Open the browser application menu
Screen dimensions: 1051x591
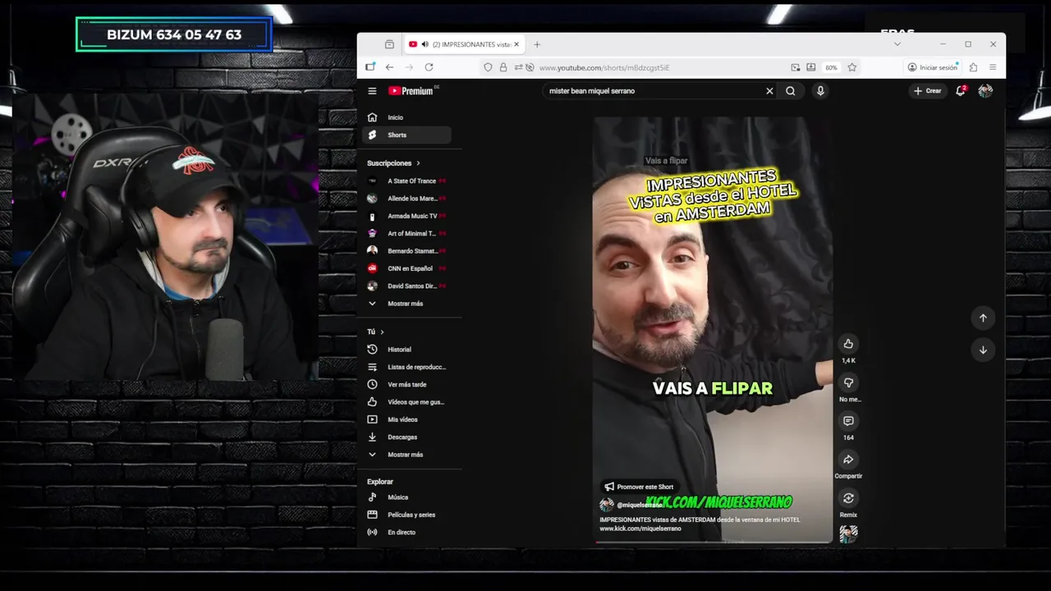993,67
